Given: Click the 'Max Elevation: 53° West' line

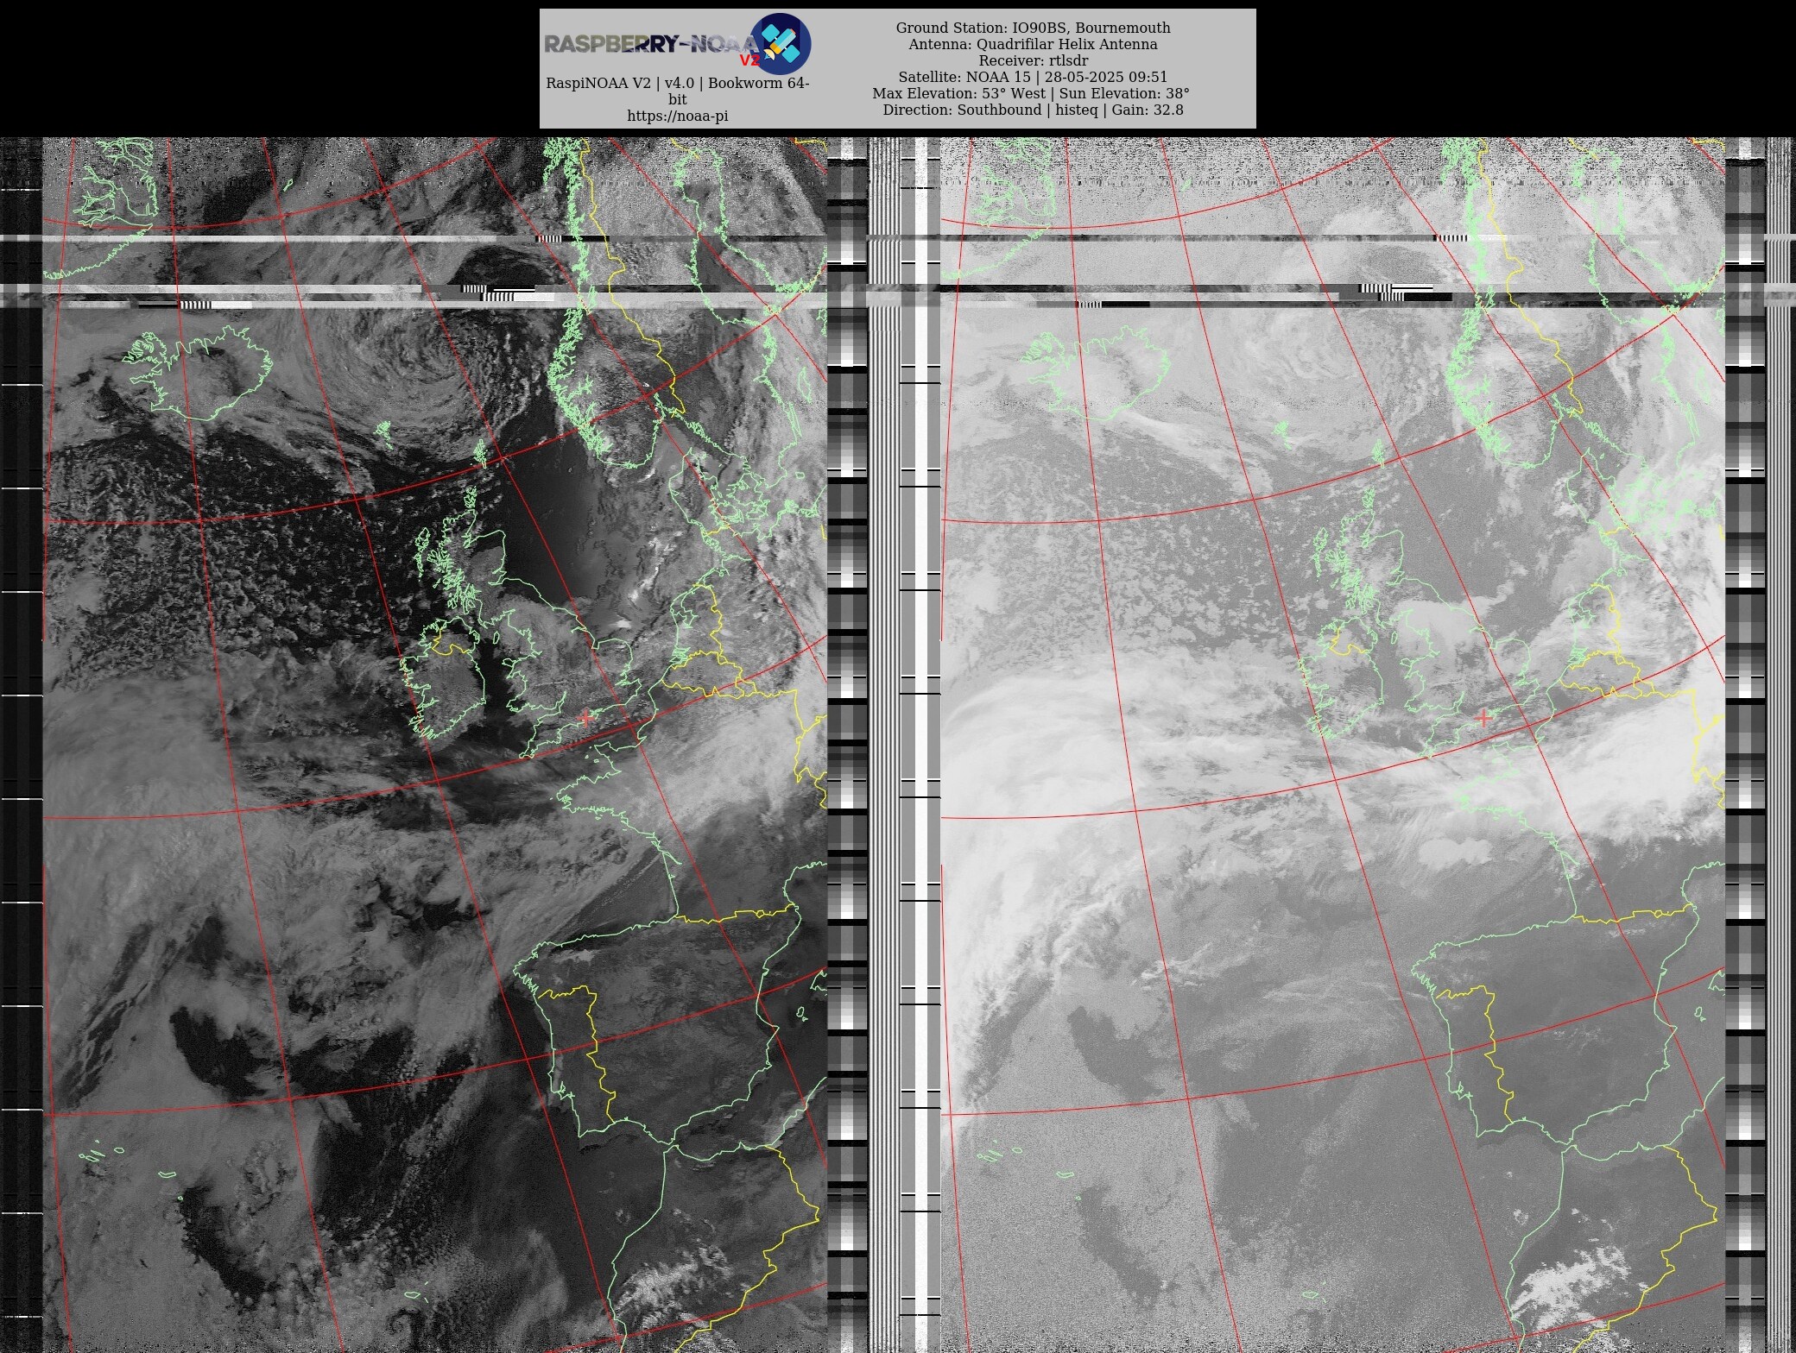Looking at the screenshot, I should (x=1031, y=93).
